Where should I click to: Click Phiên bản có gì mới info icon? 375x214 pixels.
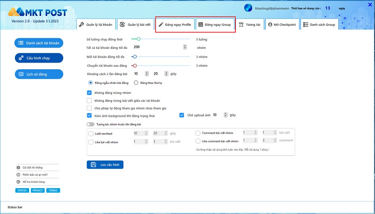18,175
